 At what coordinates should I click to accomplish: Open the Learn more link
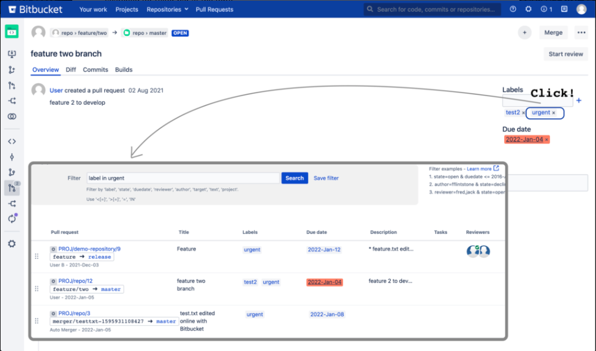point(479,169)
